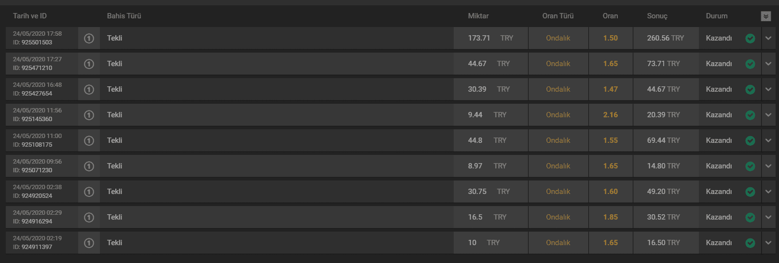Viewport: 779px width, 263px height.
Task: Click green checkmark on the 44.67 TRY result row
Action: click(750, 90)
